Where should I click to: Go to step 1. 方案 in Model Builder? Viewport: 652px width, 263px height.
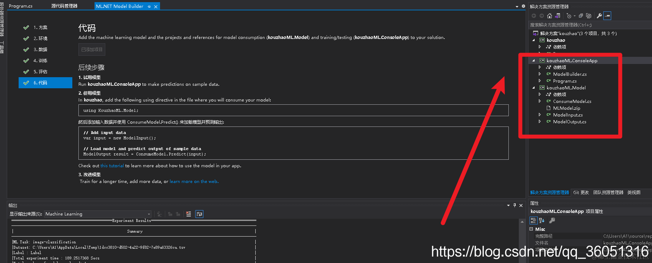tap(45, 28)
